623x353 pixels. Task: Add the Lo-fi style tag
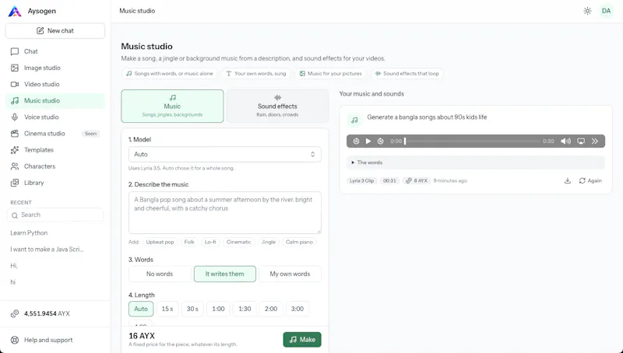tap(210, 242)
